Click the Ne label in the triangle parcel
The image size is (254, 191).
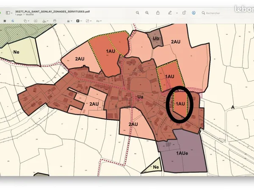pyautogui.click(x=156, y=167)
